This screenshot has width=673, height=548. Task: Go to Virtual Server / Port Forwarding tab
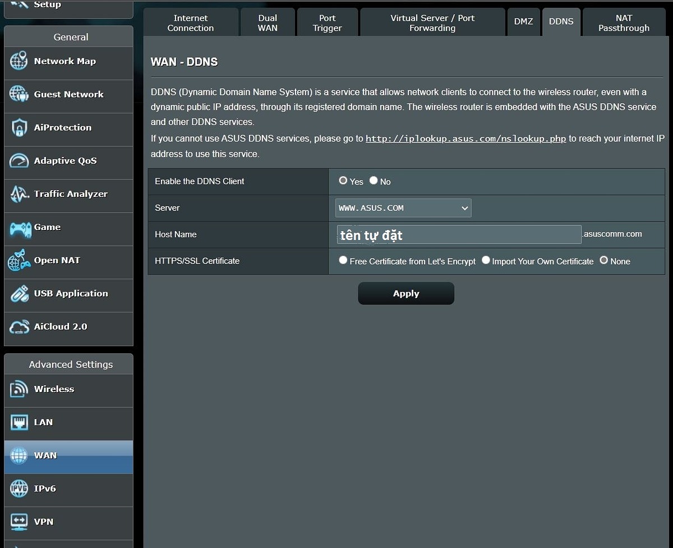tap(432, 23)
